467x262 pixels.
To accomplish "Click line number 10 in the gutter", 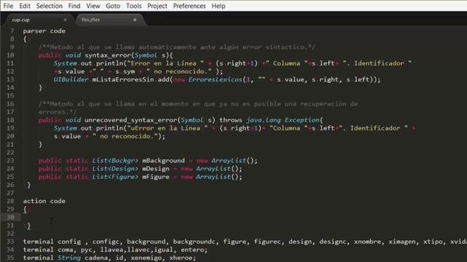I will [10, 55].
